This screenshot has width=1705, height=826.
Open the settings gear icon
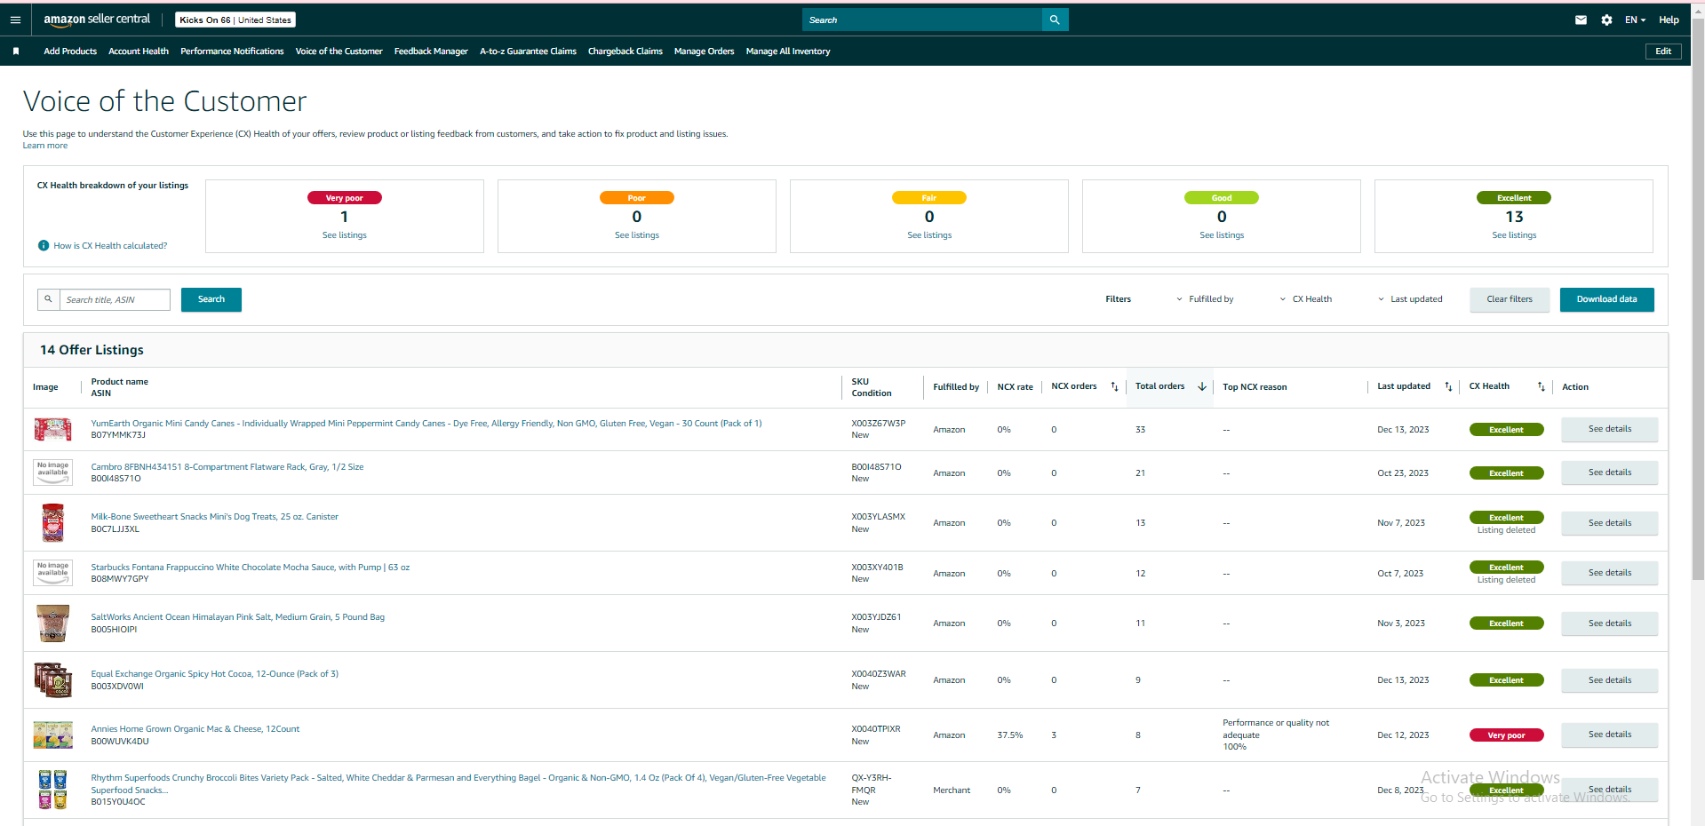1606,20
